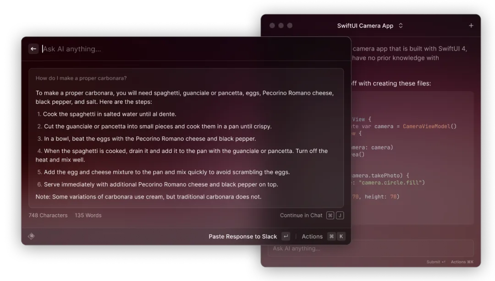The width and height of the screenshot is (495, 281).
Task: Open the SwiftUI Camera App chat title dropdown
Action: click(x=370, y=26)
